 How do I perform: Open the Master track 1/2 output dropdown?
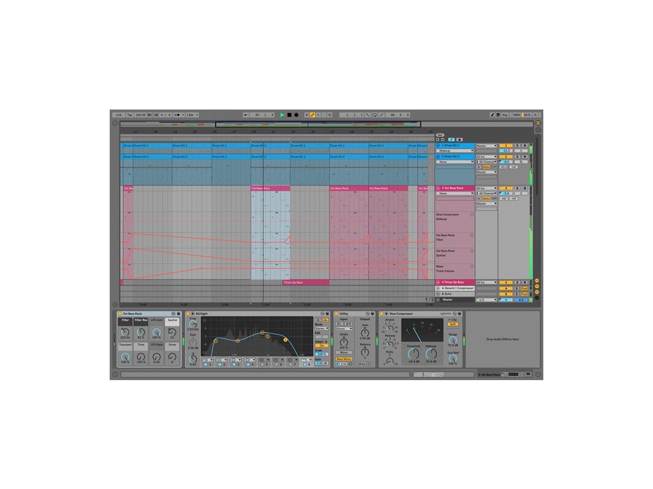tap(487, 300)
